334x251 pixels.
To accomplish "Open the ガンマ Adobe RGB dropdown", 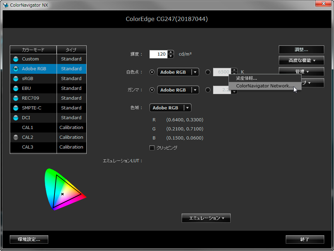I will 178,90.
